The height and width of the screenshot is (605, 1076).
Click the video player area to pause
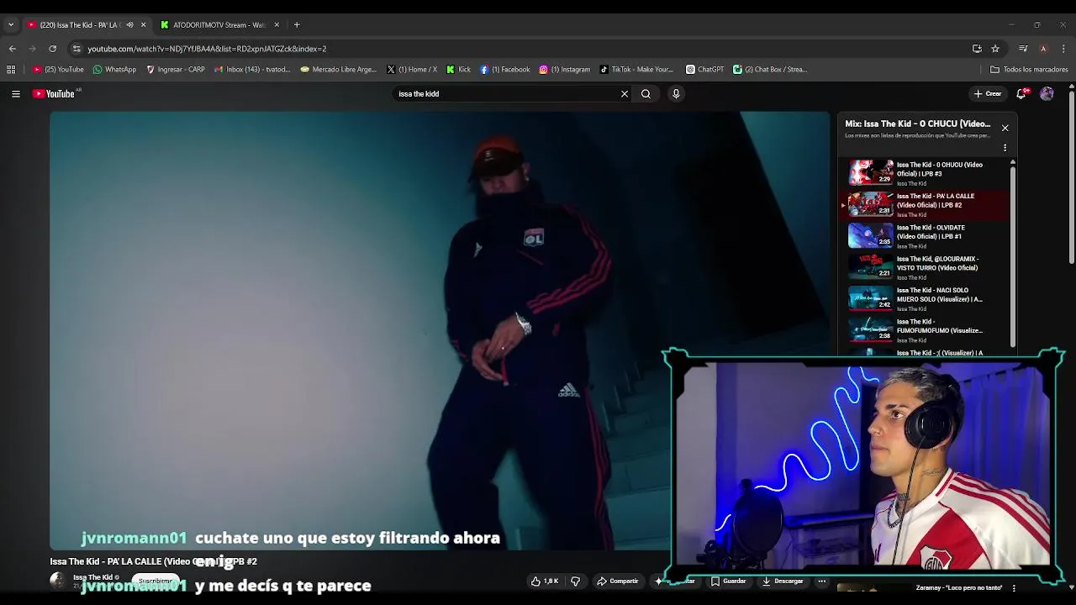pos(440,330)
